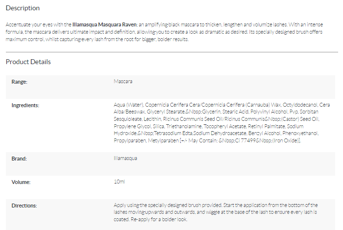Click the Brand row label

tap(19, 159)
